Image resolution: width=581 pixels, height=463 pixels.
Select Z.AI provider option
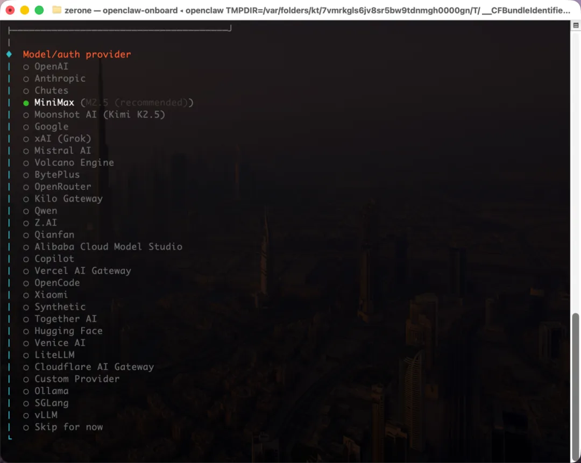click(x=40, y=223)
